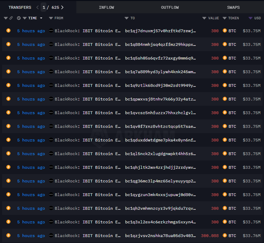Open address bc1qv0f7rnz8vhtzctqcp5t7sae

(x=160, y=126)
